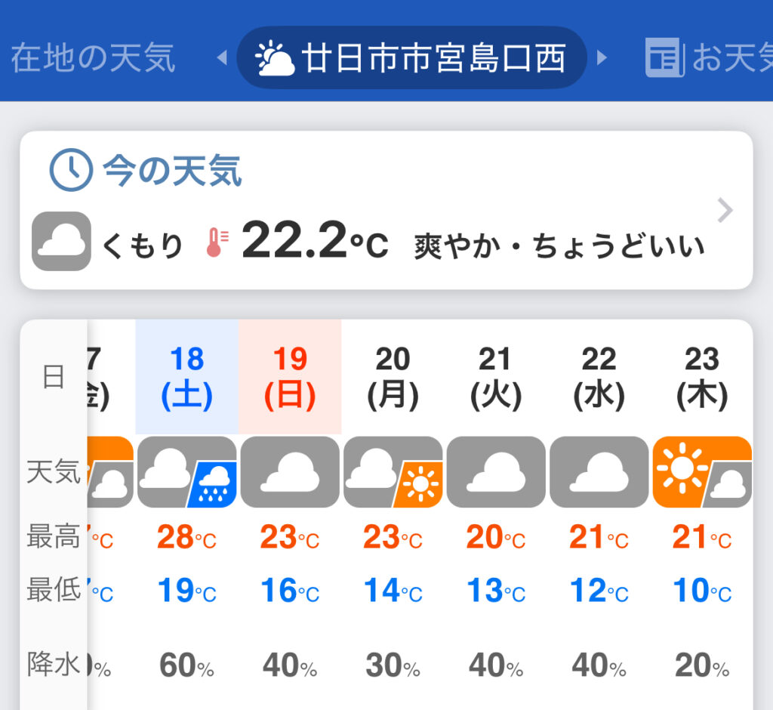Select Tuesday 21 cloudy weather icon
This screenshot has height=710, width=773.
[496, 472]
